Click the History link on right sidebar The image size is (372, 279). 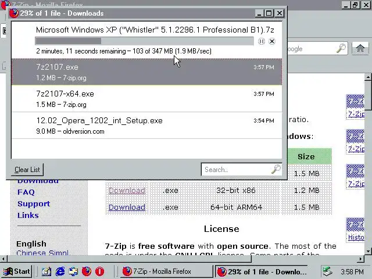(356, 237)
